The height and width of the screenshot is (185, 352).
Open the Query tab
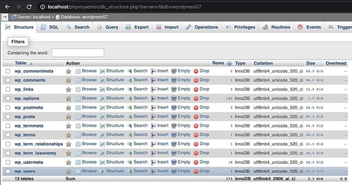point(108,27)
